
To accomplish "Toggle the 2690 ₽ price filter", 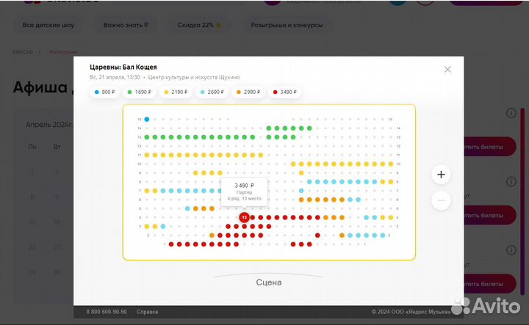I will tap(212, 92).
